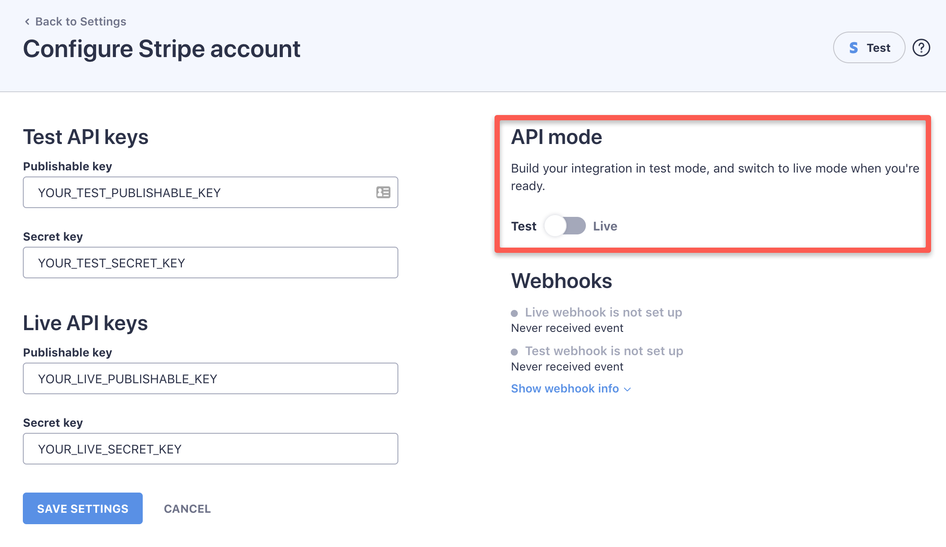Click the 'Test' label beside the toggle
Image resolution: width=946 pixels, height=547 pixels.
pyautogui.click(x=524, y=226)
